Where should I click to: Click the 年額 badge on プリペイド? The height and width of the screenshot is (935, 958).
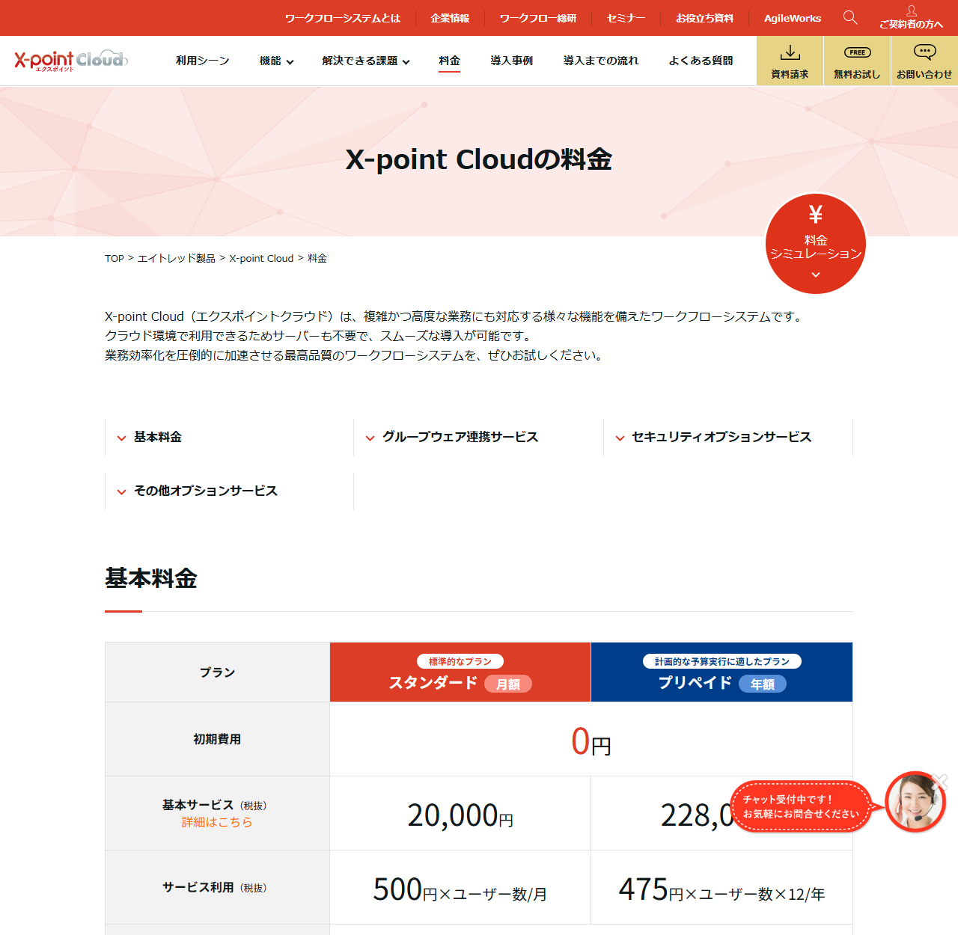[763, 684]
